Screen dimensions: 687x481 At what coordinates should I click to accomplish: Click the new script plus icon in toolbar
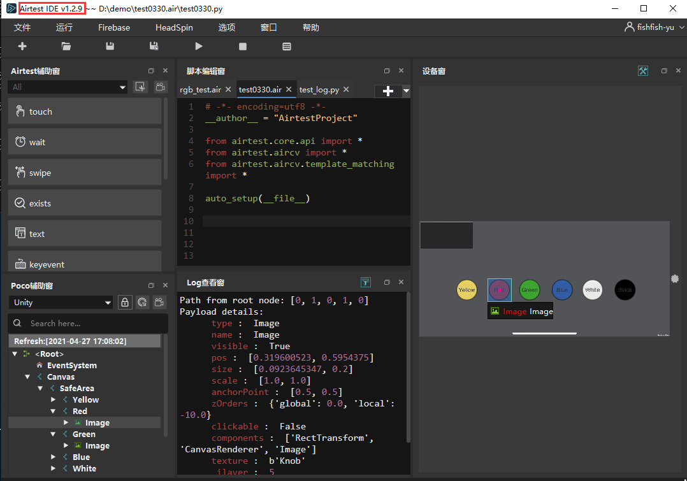[22, 47]
